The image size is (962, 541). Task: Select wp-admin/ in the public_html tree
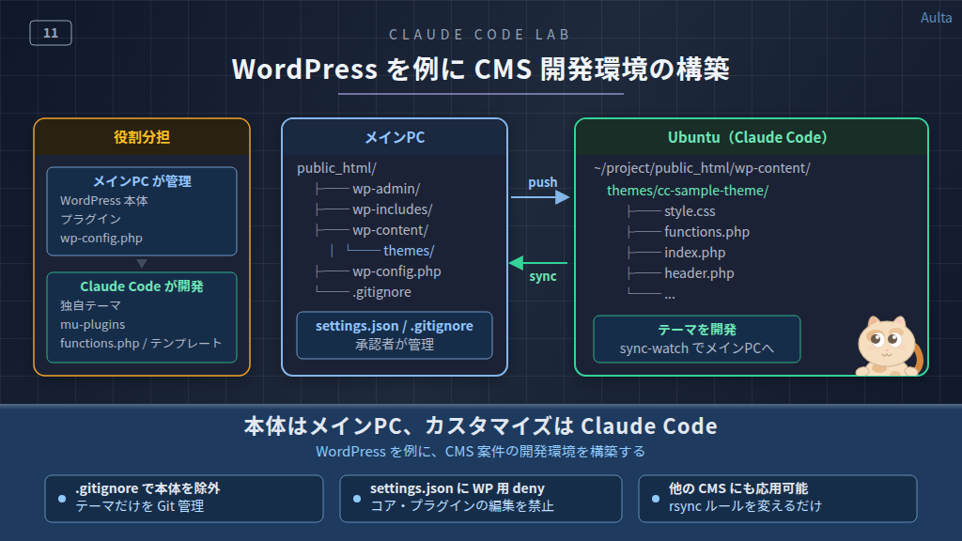[x=385, y=189]
